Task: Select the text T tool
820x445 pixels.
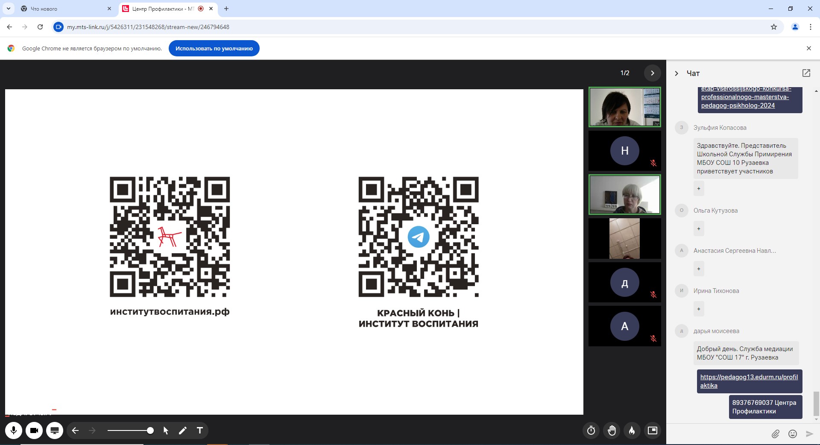Action: coord(199,430)
